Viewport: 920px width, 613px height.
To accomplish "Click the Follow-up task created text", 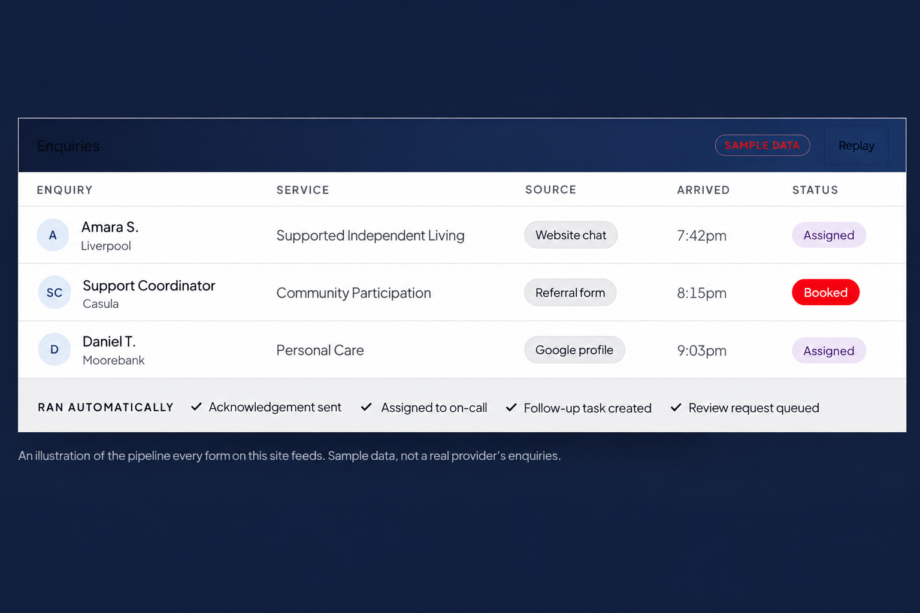I will click(588, 408).
